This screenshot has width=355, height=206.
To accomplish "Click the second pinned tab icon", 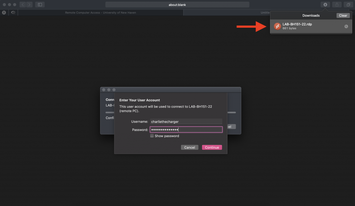I will tap(13, 12).
